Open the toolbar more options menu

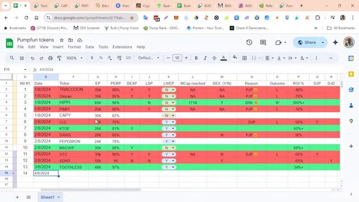point(316,58)
